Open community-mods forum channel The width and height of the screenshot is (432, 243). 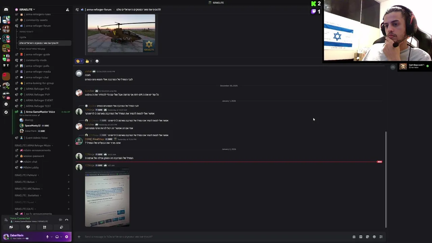tap(36, 60)
